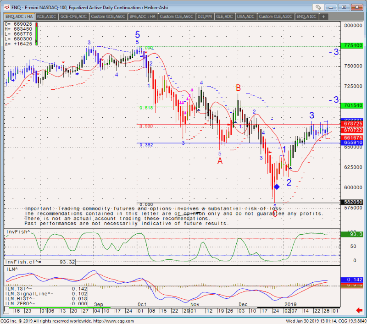Switch to the ENQ,A10C tab
The image size is (367, 324).
(306, 16)
